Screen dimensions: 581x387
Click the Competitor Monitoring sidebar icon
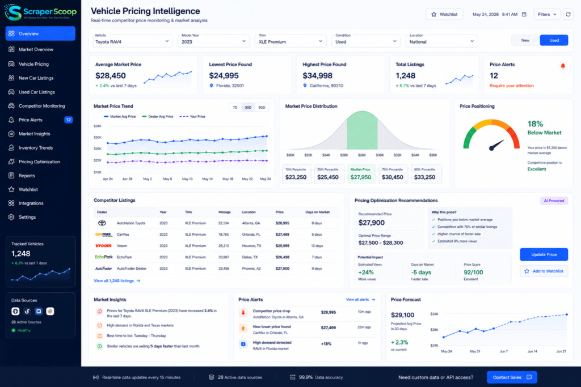(x=11, y=106)
